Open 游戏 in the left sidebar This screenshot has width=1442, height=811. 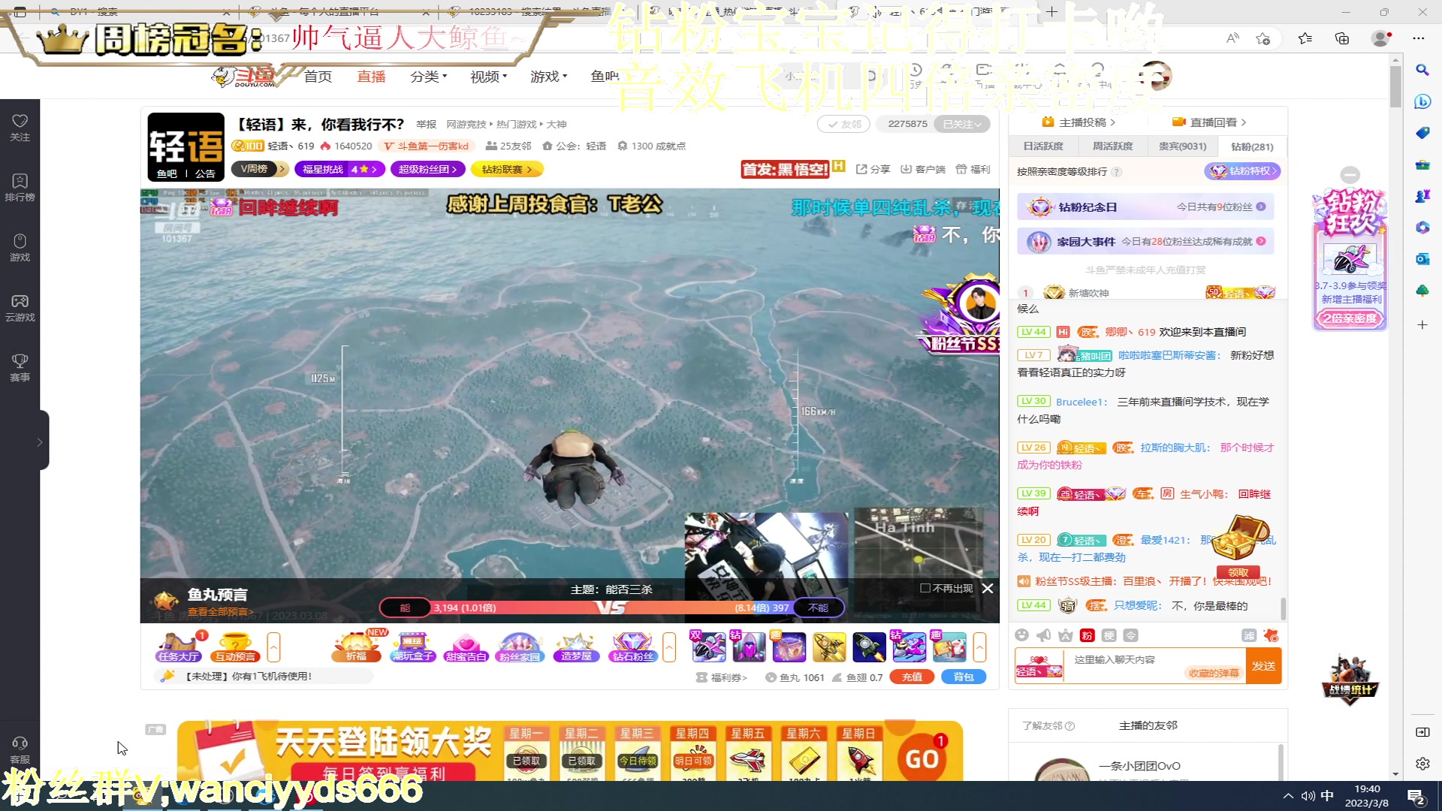[x=20, y=248]
